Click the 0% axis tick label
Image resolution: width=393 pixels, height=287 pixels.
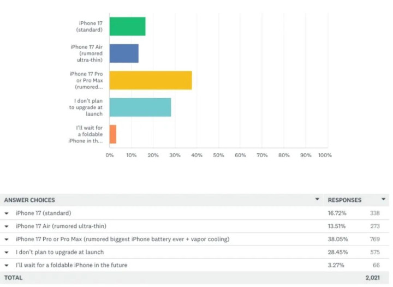pos(110,156)
